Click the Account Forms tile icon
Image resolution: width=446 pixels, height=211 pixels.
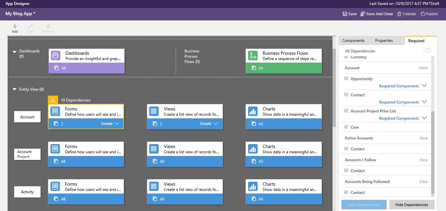coord(55,111)
